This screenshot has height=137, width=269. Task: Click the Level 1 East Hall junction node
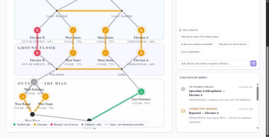point(121,11)
